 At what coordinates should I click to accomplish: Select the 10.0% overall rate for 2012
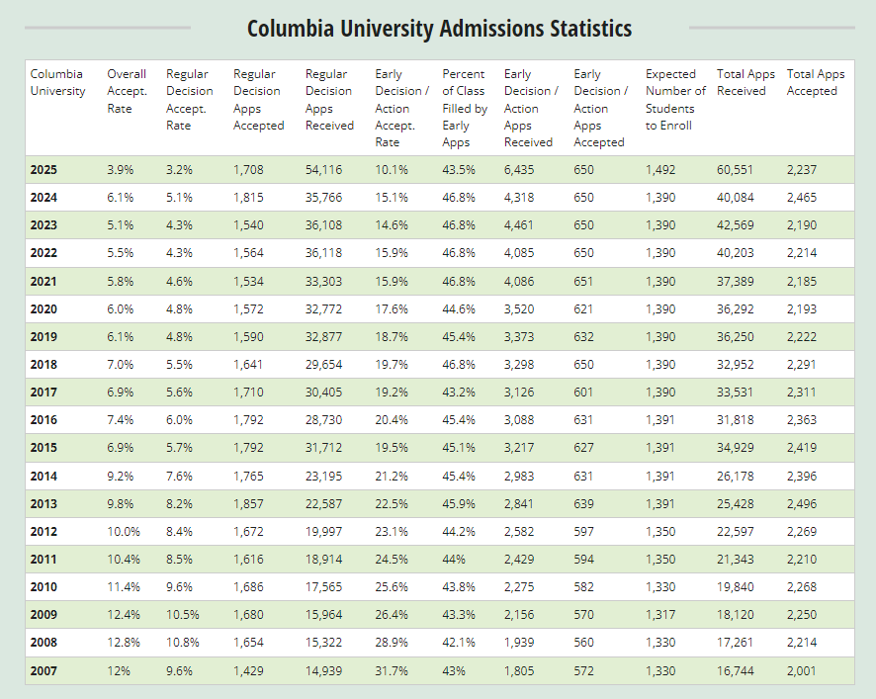click(123, 532)
